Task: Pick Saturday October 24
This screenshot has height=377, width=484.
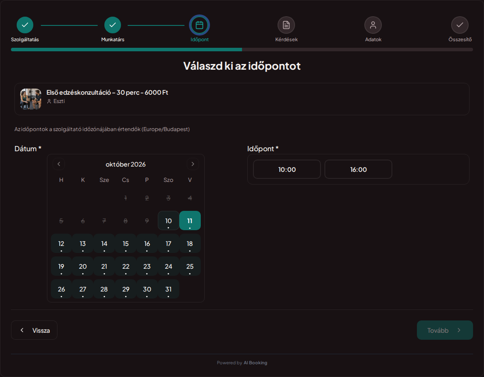Action: tap(168, 266)
